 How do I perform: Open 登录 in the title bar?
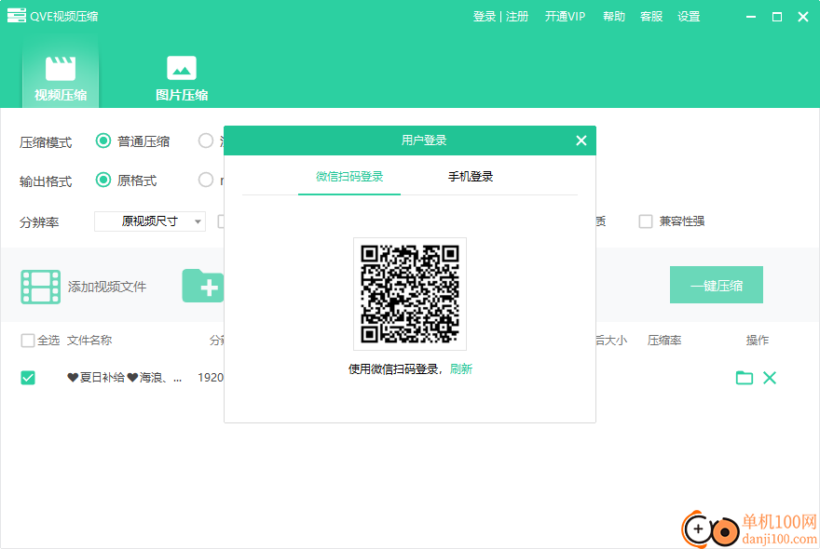(x=485, y=17)
